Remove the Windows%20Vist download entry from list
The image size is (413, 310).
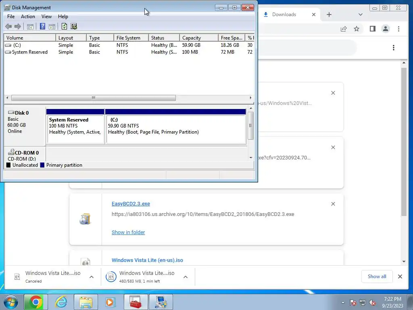click(333, 93)
